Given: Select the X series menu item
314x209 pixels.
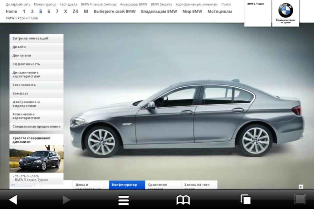Looking at the screenshot, I should tap(65, 11).
